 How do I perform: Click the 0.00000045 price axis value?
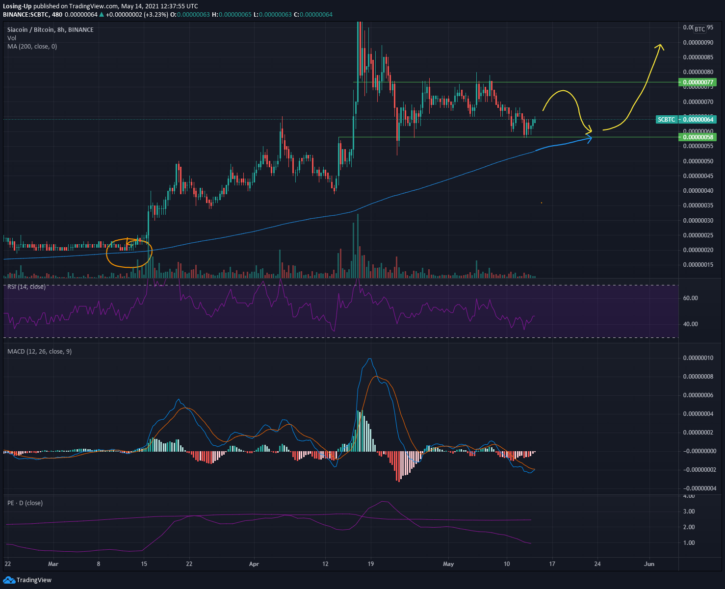(698, 176)
